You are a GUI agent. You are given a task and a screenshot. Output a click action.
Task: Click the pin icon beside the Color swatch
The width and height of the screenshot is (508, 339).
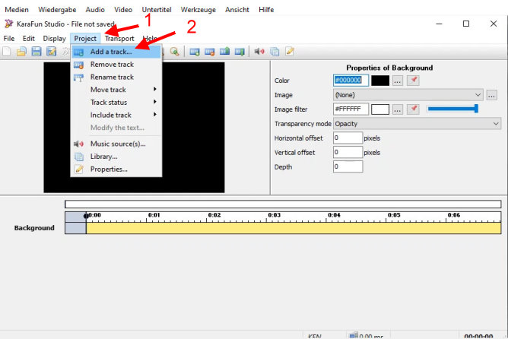point(413,81)
